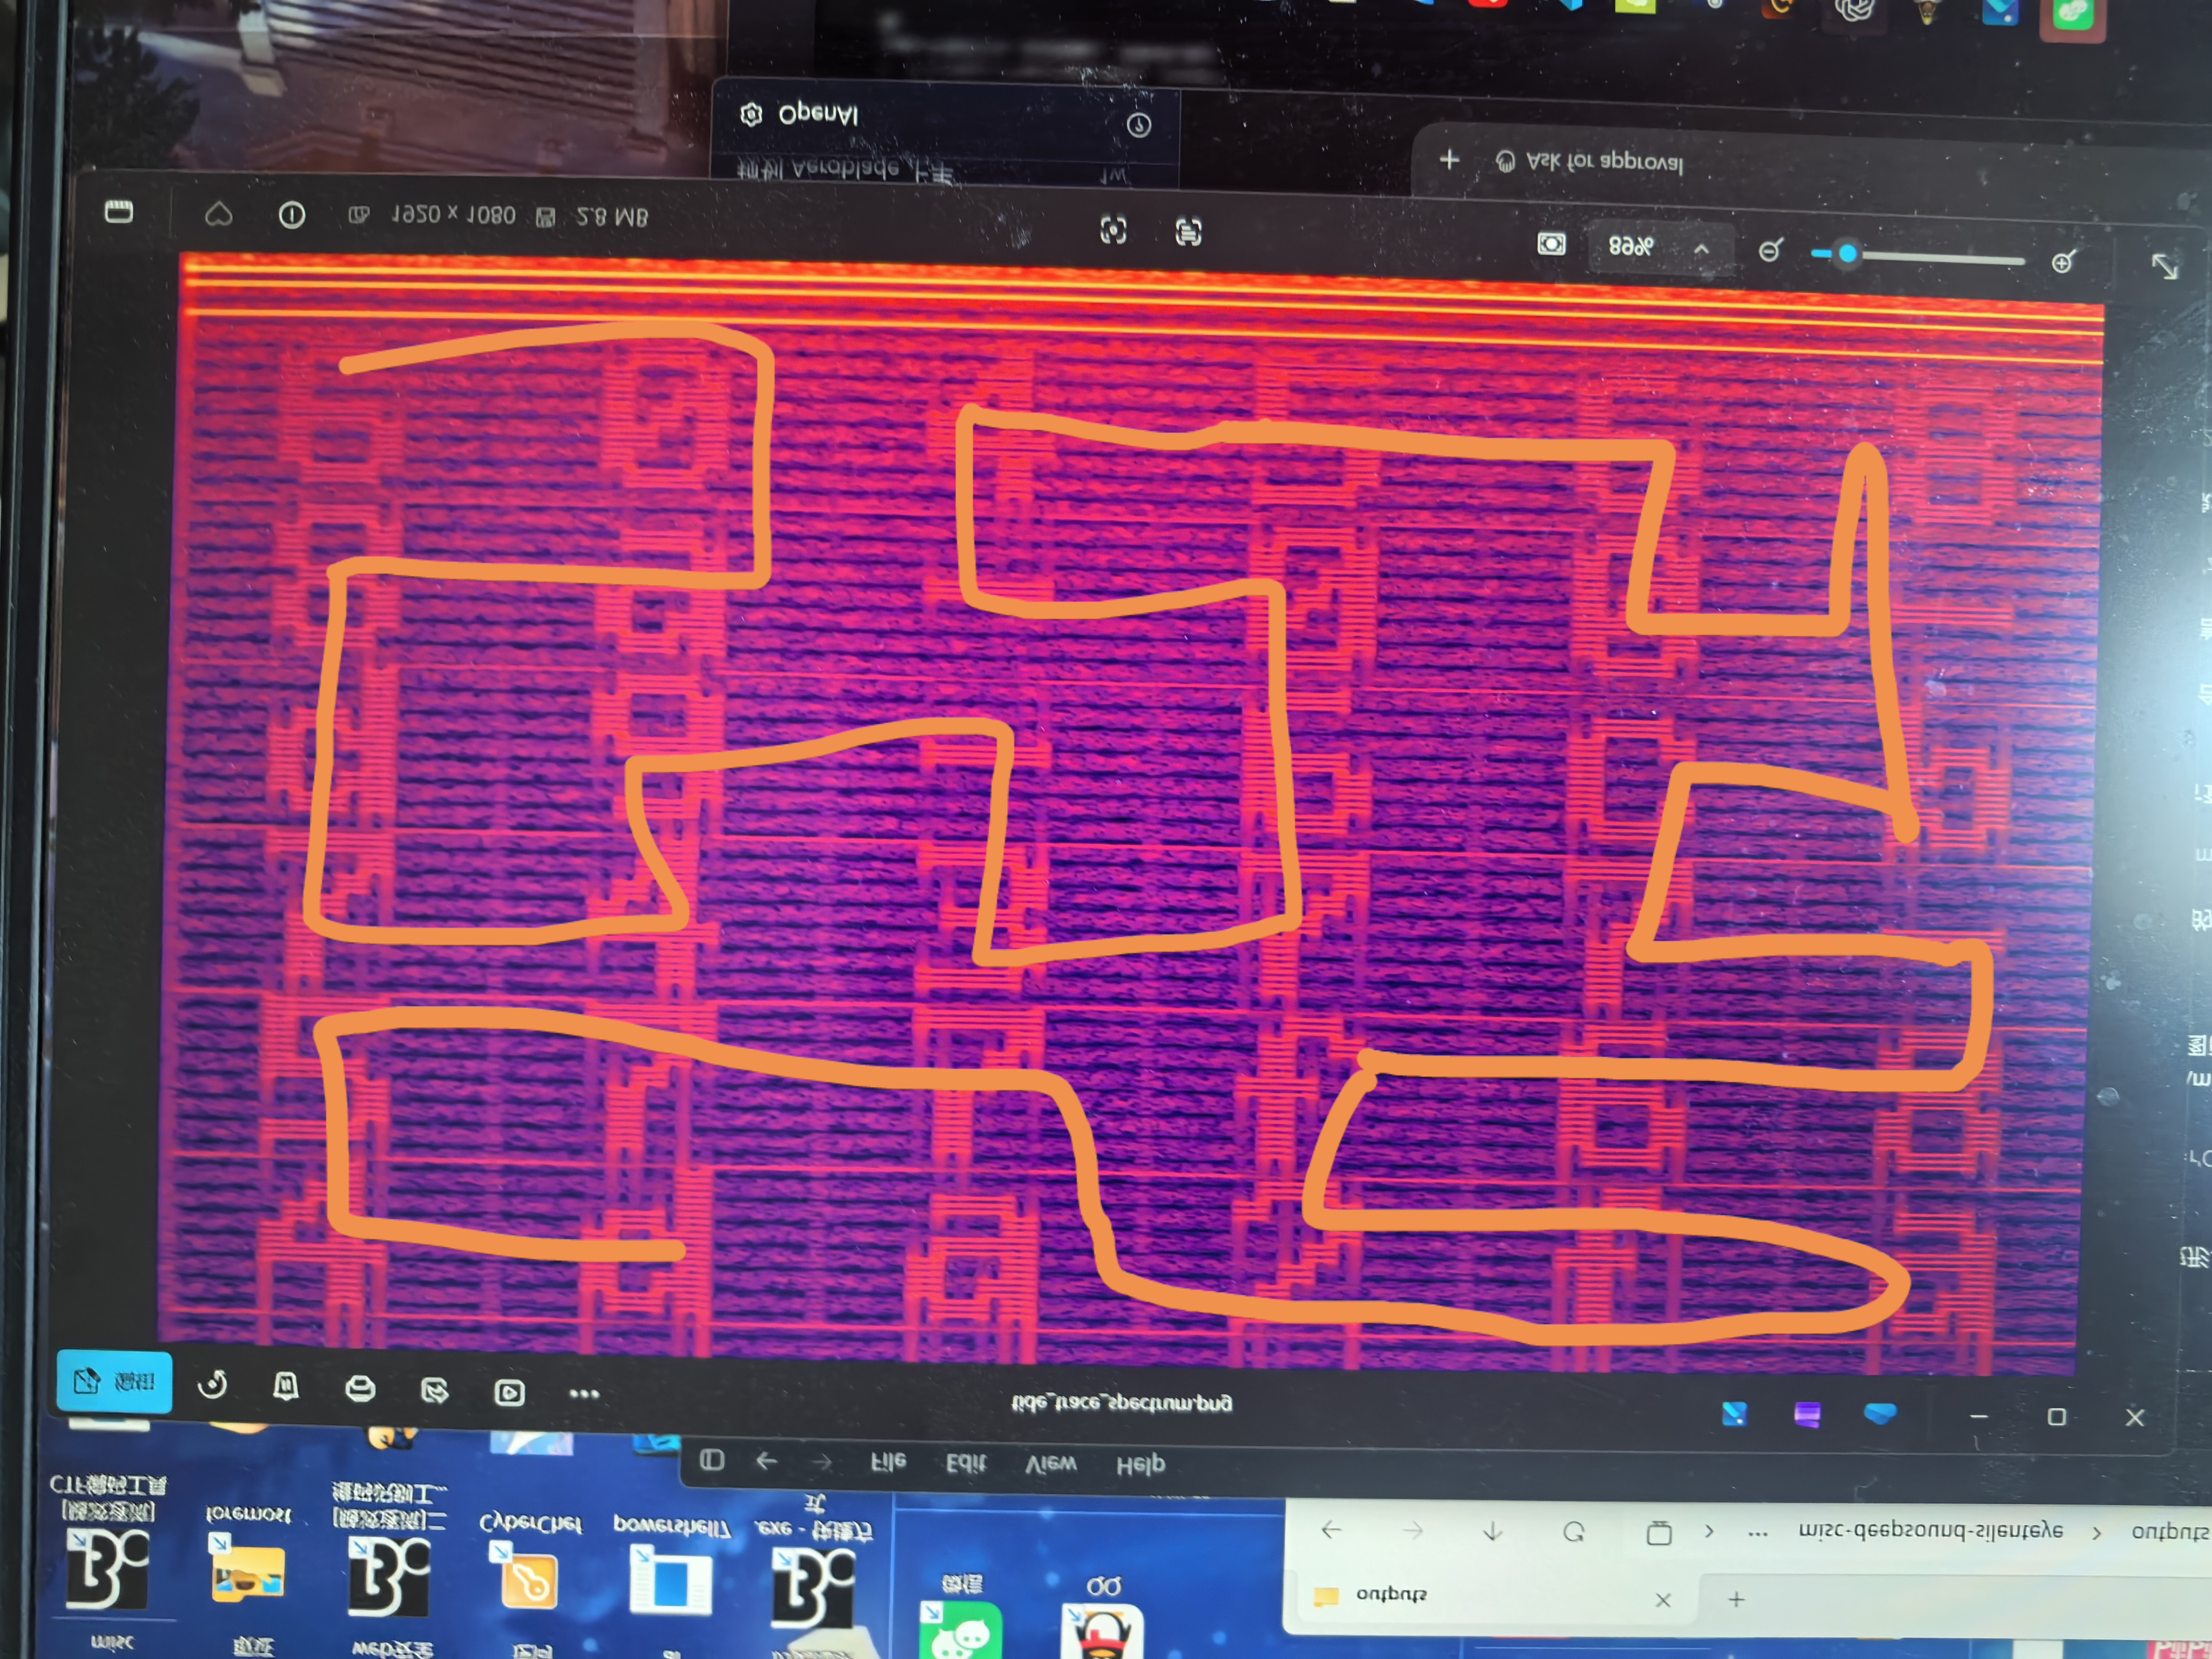Click the scan-frame icon in Photos top bar
Image resolution: width=2212 pixels, height=1659 pixels.
click(x=1113, y=231)
